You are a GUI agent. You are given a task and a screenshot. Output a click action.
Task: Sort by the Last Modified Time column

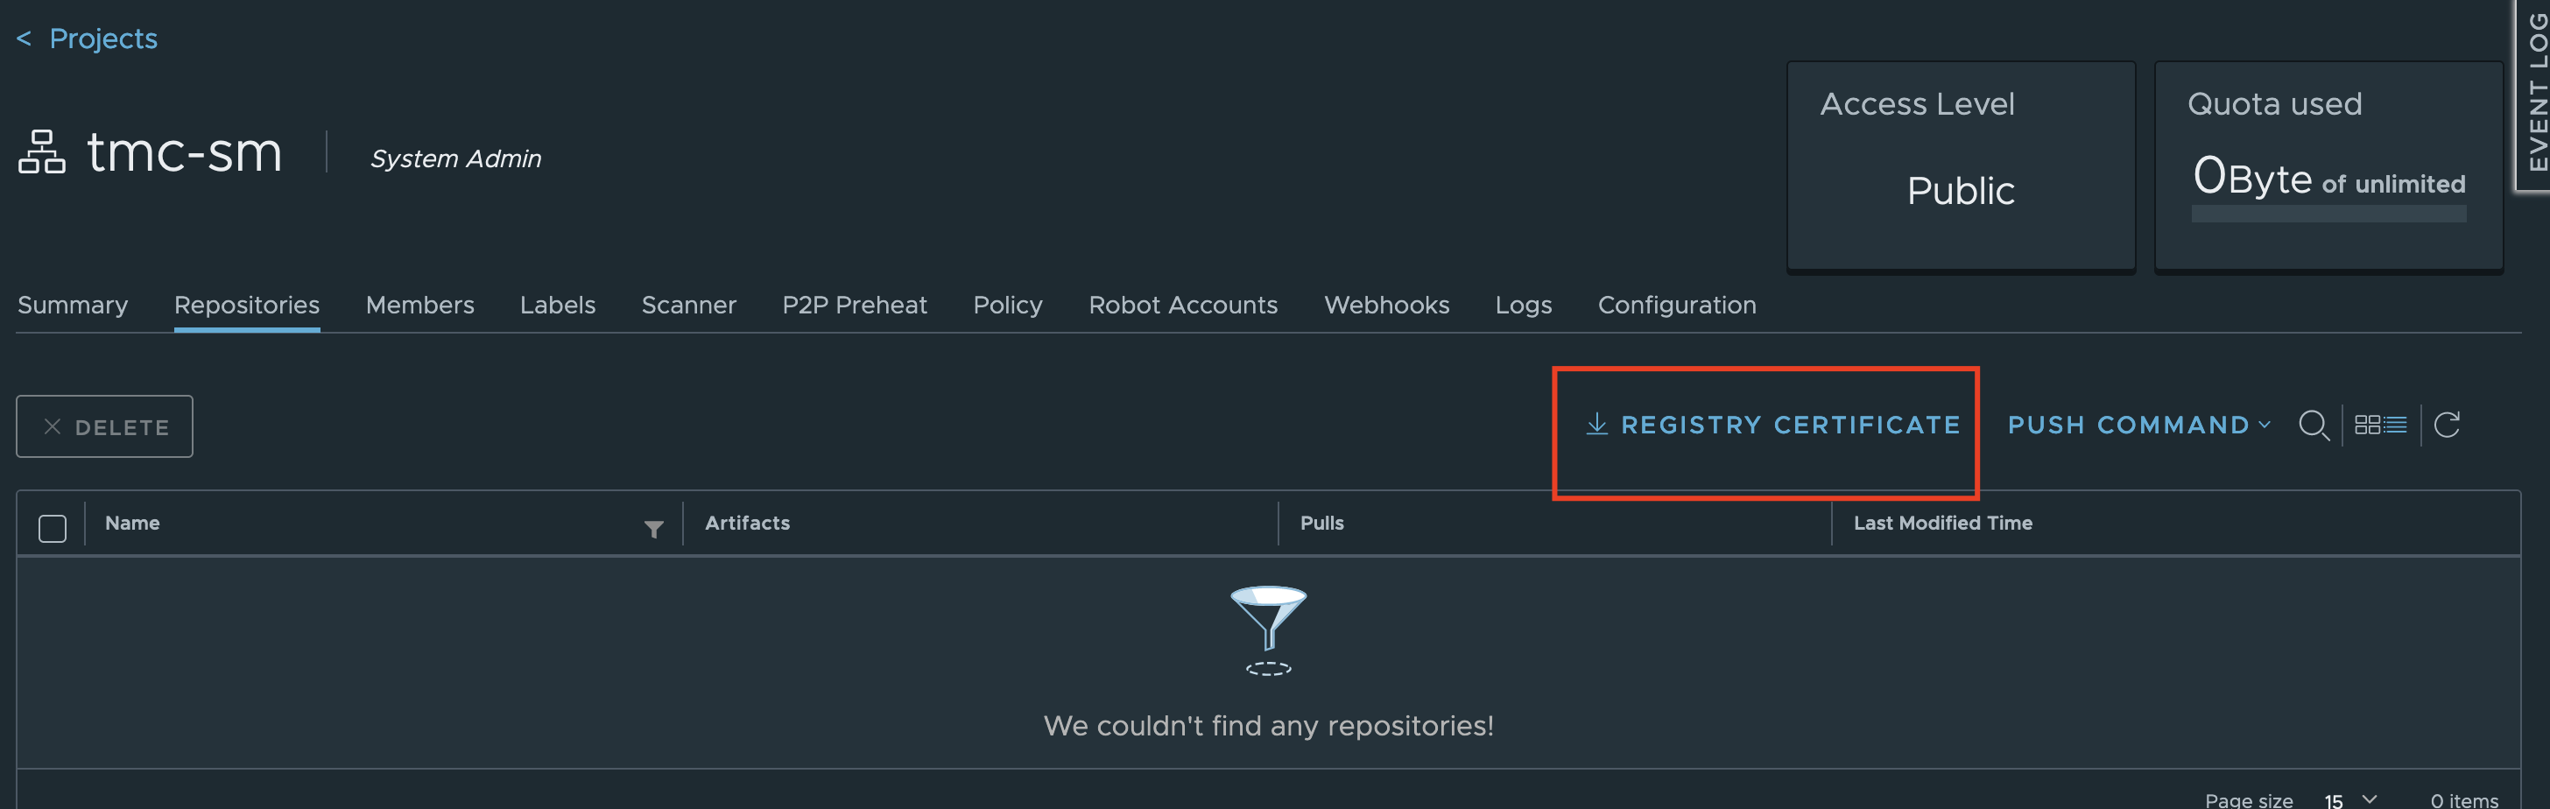tap(1942, 523)
